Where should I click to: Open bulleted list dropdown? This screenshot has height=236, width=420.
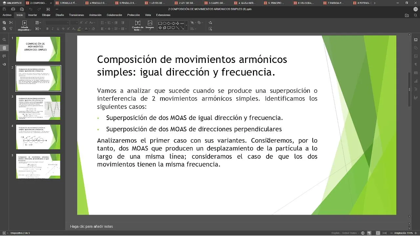pos(103,23)
